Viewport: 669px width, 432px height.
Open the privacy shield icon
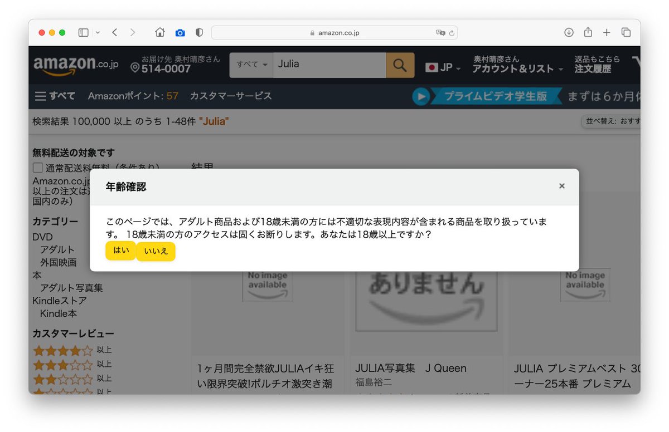(x=199, y=33)
